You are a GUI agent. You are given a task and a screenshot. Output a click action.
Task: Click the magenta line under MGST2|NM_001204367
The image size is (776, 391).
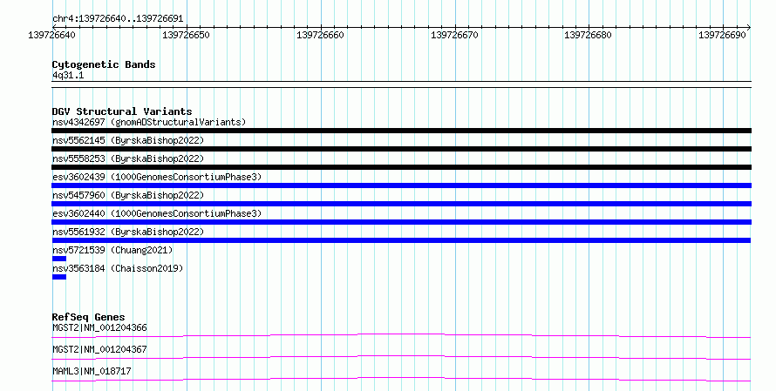[401, 357]
